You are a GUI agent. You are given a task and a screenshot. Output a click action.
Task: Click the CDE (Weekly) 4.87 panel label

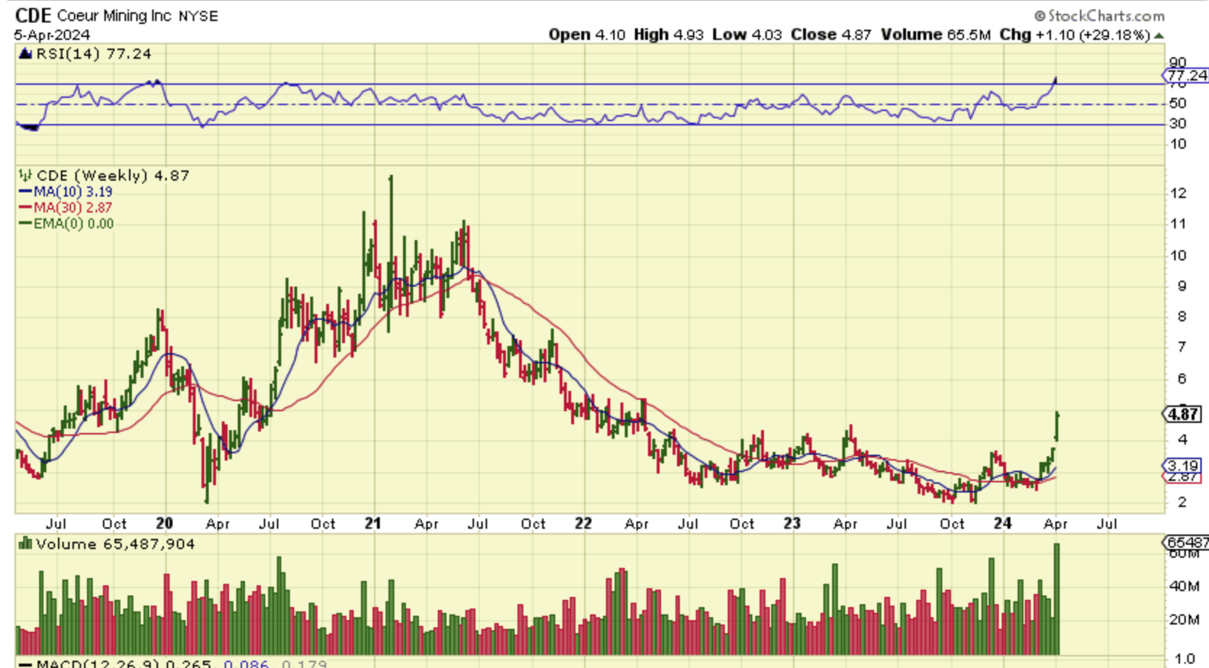(112, 176)
